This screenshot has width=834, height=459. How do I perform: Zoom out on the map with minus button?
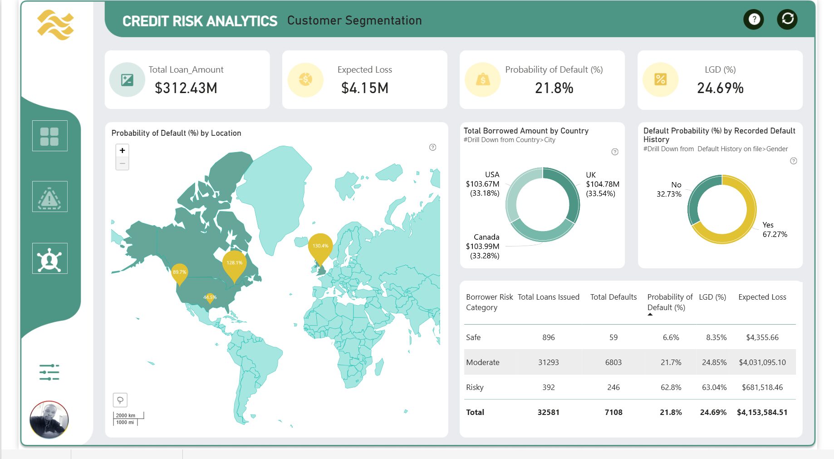tap(122, 163)
